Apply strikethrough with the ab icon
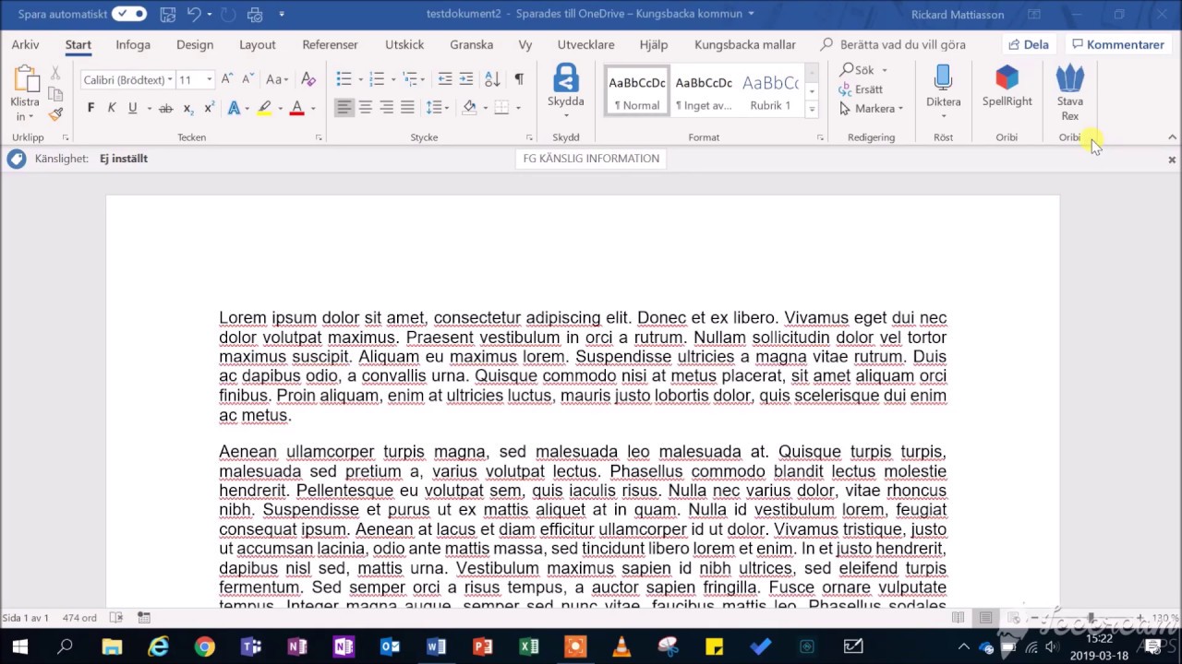Viewport: 1182px width, 664px height. [x=165, y=108]
